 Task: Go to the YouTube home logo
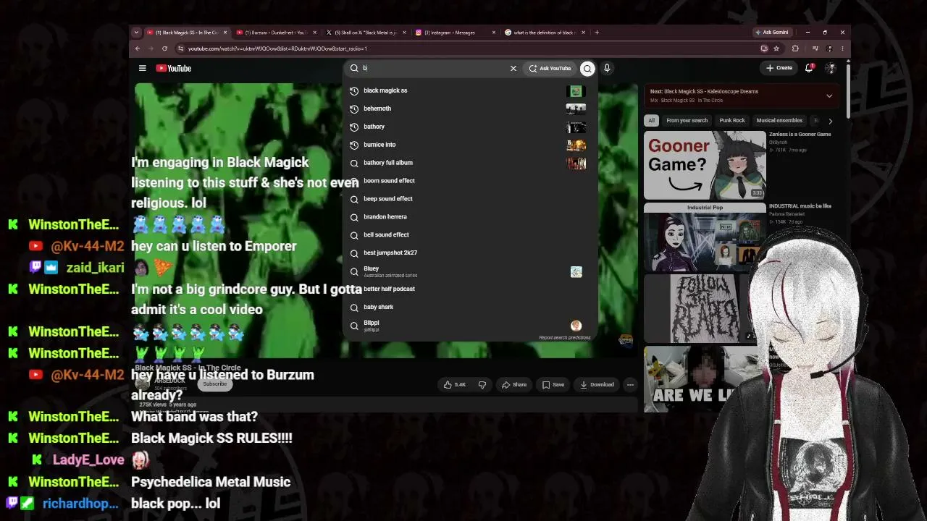pos(174,68)
